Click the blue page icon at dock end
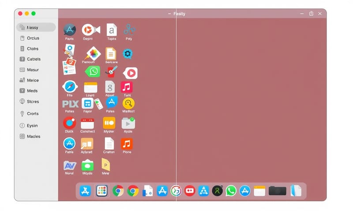353x211 pixels. point(296,191)
